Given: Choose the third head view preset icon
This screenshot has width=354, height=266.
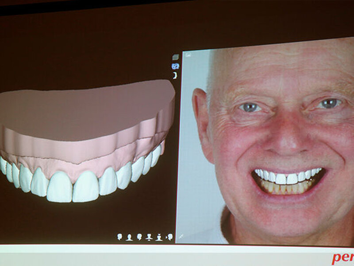Looking at the screenshot, I should pos(139,237).
